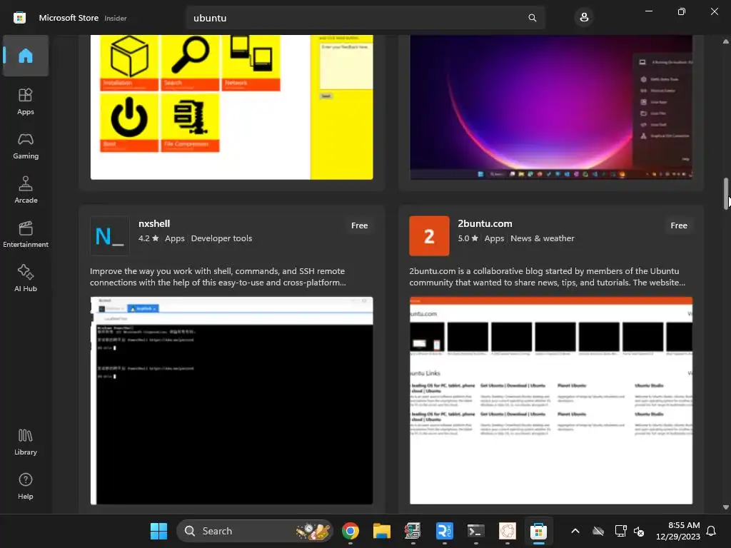Viewport: 731px width, 548px height.
Task: Go to the Gaming section
Action: click(x=26, y=146)
